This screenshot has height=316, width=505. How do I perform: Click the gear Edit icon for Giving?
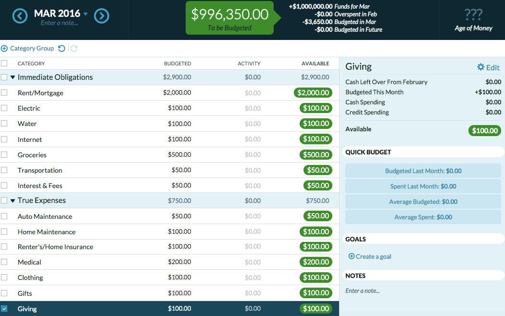[x=480, y=67]
